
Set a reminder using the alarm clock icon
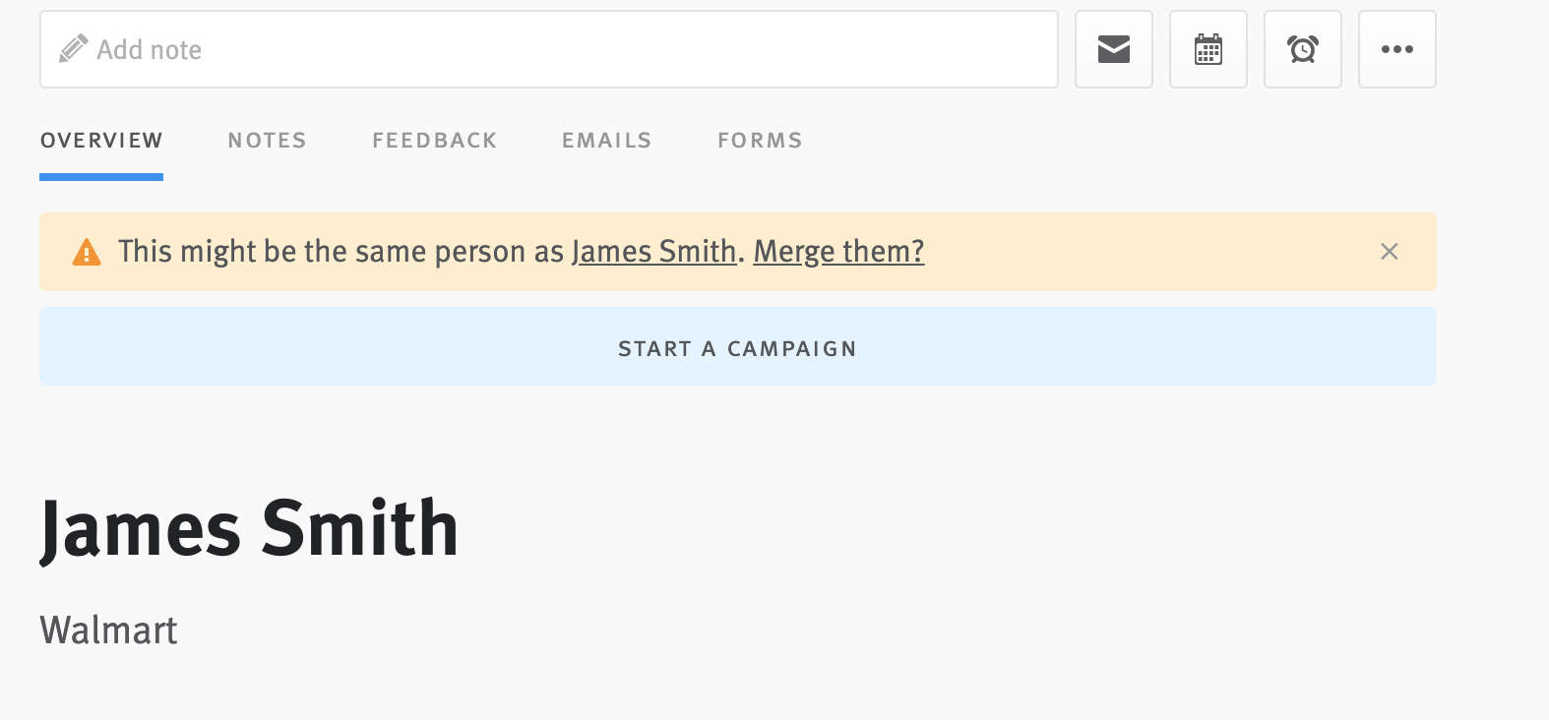pyautogui.click(x=1303, y=49)
